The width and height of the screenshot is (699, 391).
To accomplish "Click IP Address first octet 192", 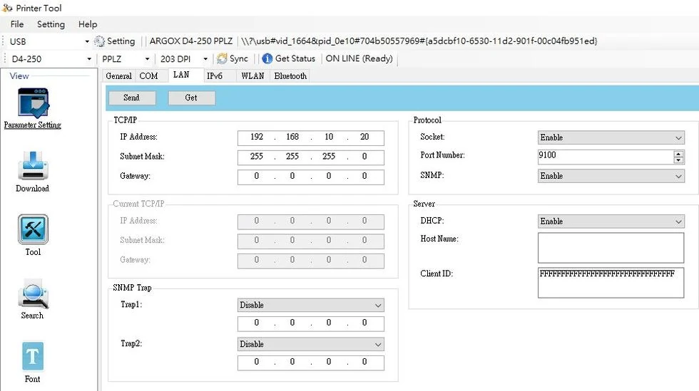I will (257, 137).
